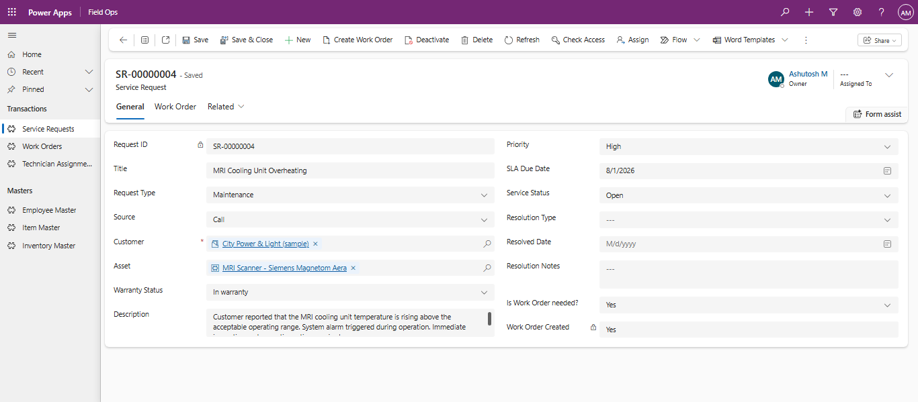This screenshot has width=918, height=402.
Task: Open Is Work Order needed dropdown
Action: (749, 305)
